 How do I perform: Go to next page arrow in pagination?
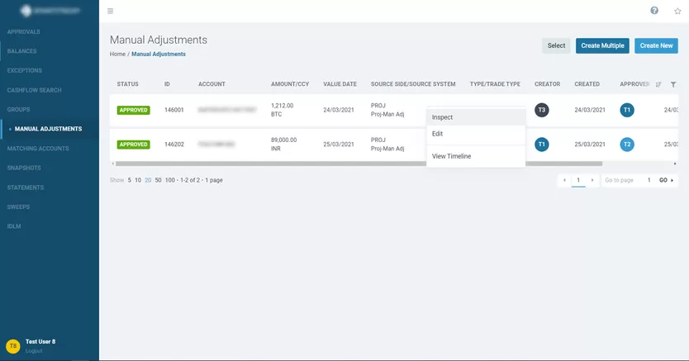[x=592, y=180]
